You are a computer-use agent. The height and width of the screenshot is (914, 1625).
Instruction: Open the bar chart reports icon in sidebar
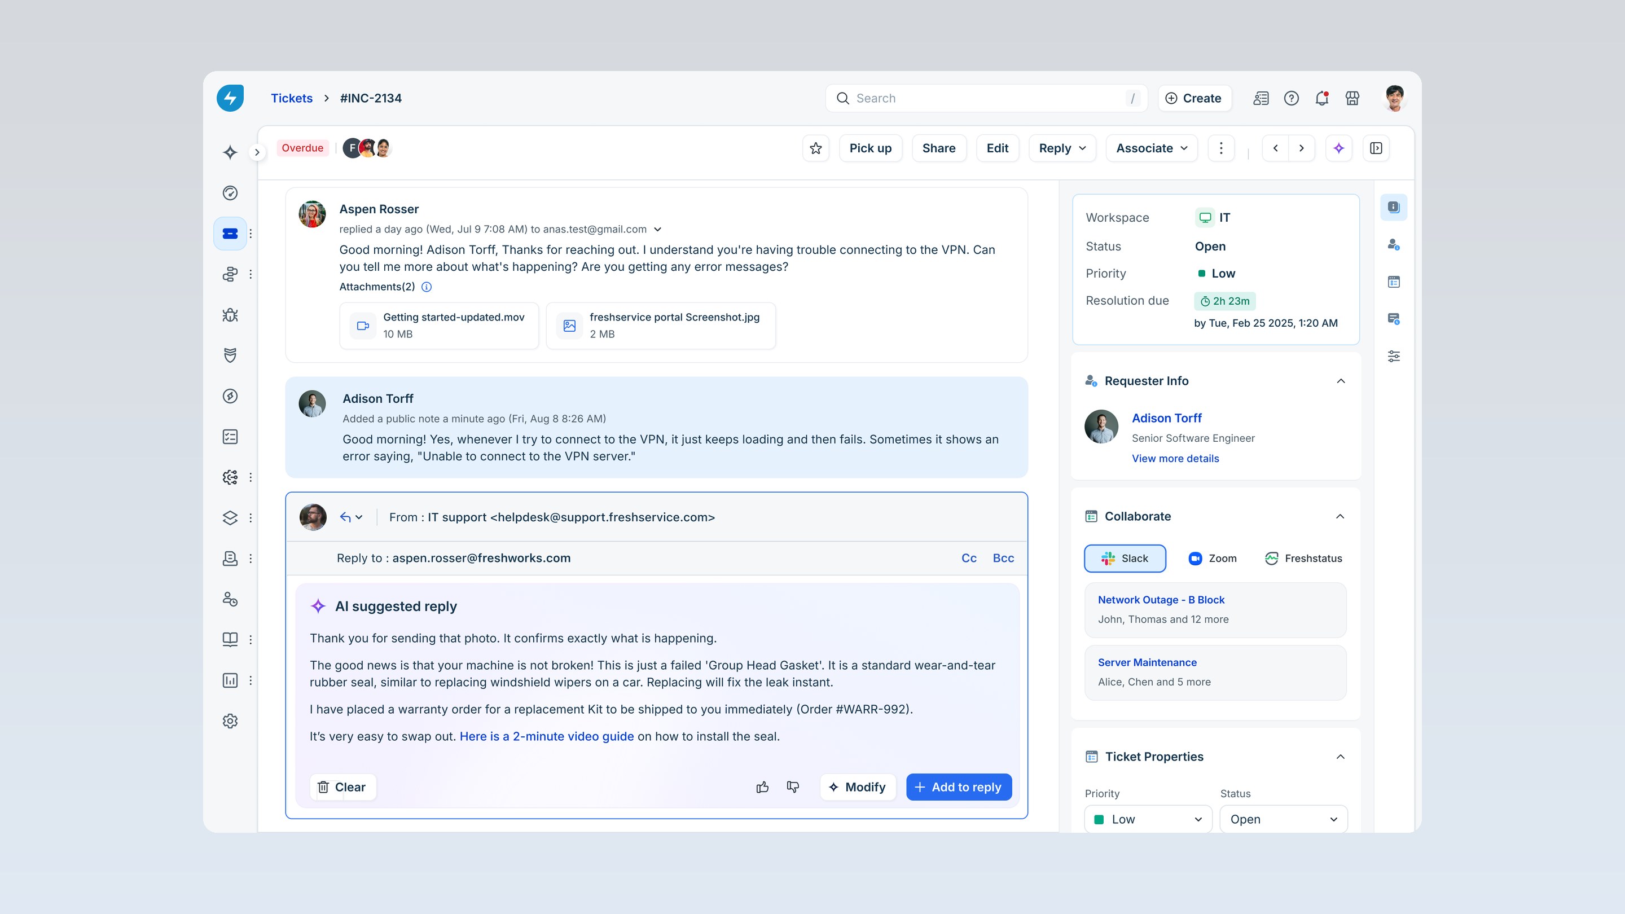point(230,680)
